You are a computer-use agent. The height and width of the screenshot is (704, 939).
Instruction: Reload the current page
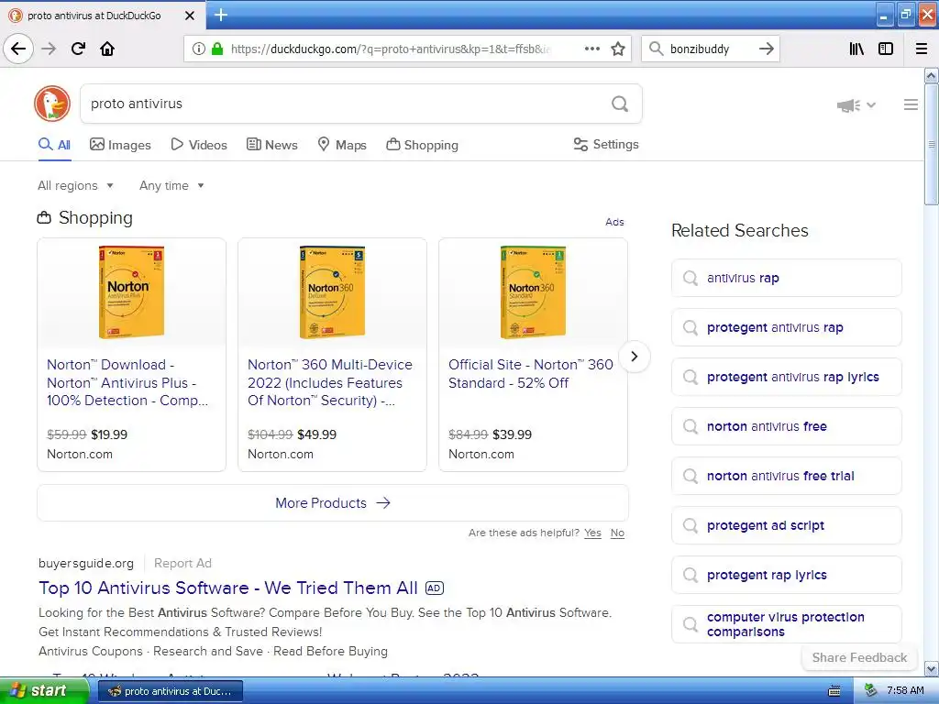click(x=78, y=49)
